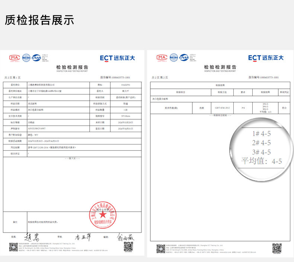
Task: Click the red official stamp on page 1
Action: tap(103, 216)
